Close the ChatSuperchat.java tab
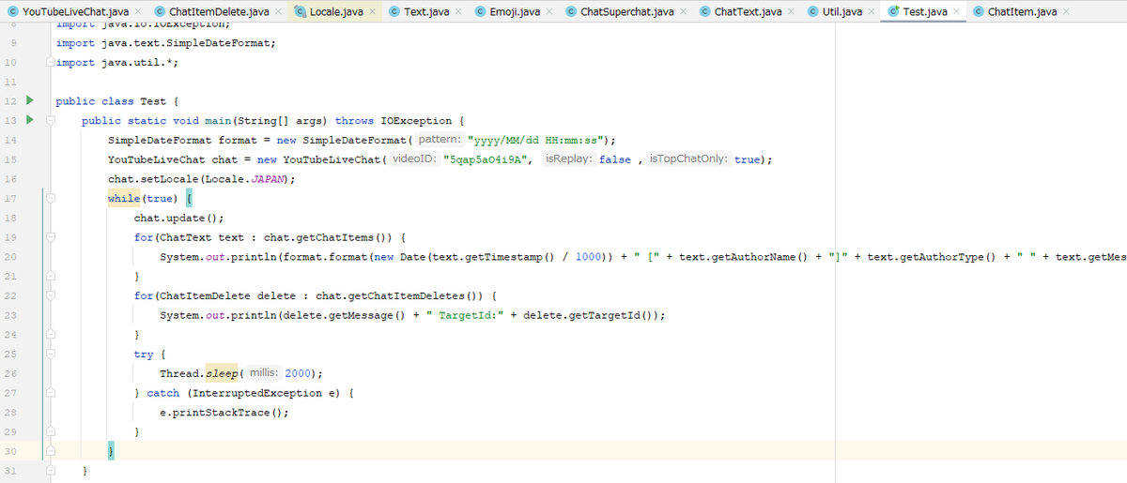The image size is (1127, 483). [x=683, y=11]
